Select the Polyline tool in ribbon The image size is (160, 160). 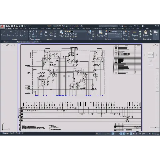[x=10, y=33]
